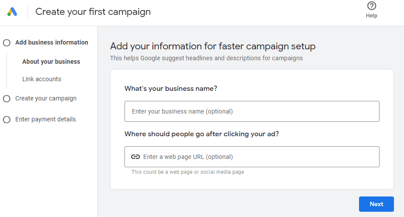Click the Where should people go question label

tap(201, 134)
